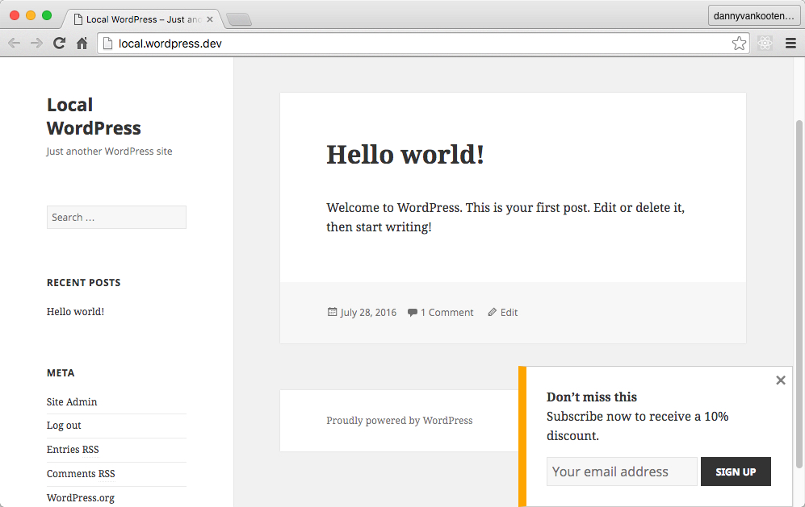Bookmark page with star icon
Viewport: 805px width, 507px height.
click(x=739, y=44)
